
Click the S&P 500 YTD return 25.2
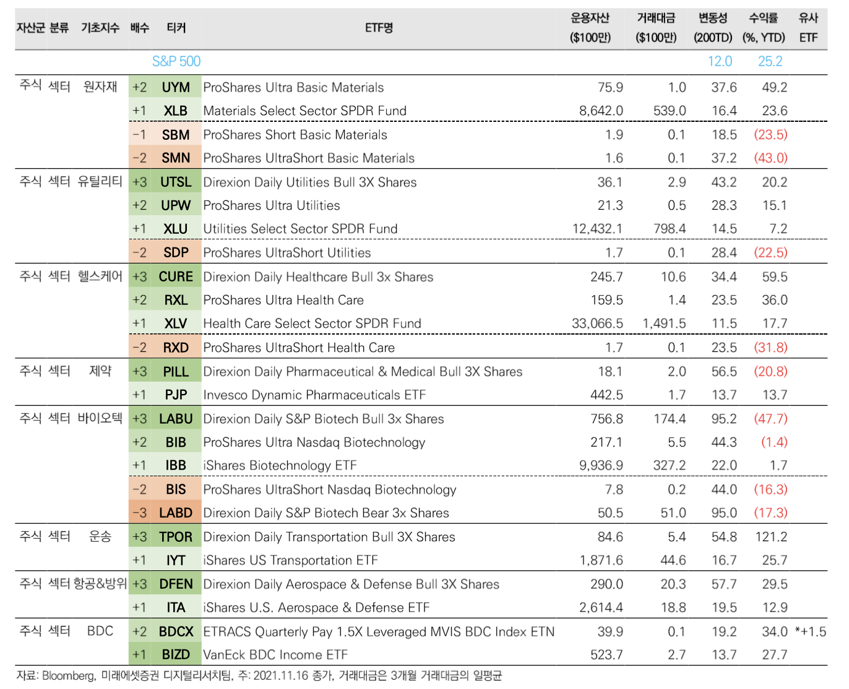coord(770,61)
